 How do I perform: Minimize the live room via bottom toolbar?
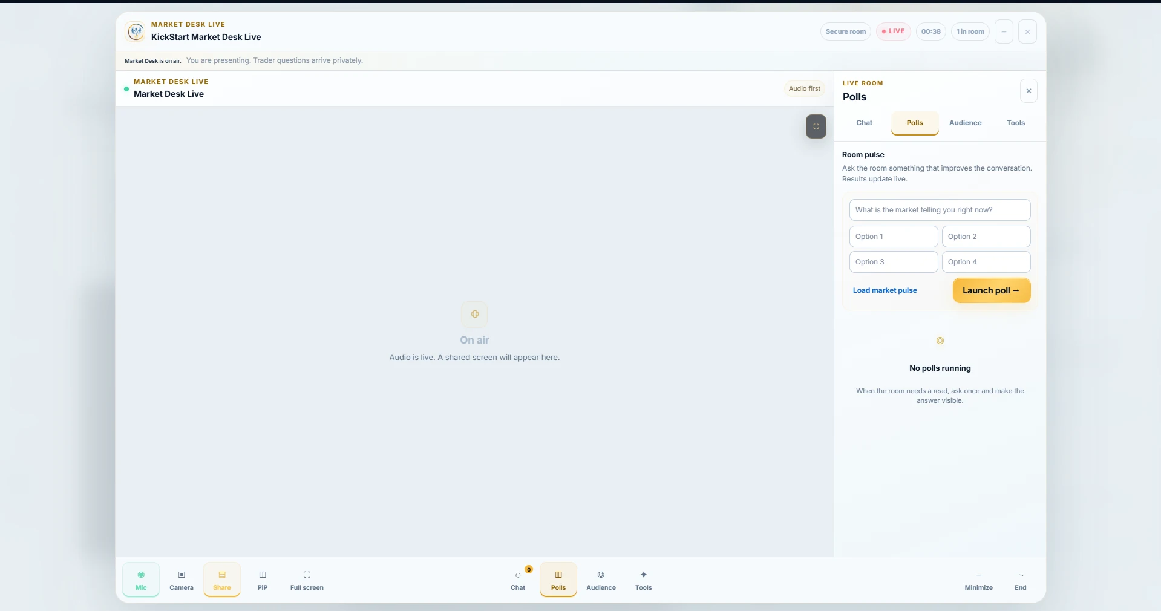click(979, 580)
